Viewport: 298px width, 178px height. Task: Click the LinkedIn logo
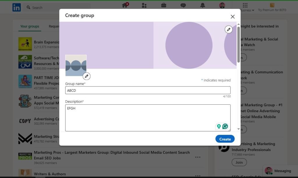point(17,7)
